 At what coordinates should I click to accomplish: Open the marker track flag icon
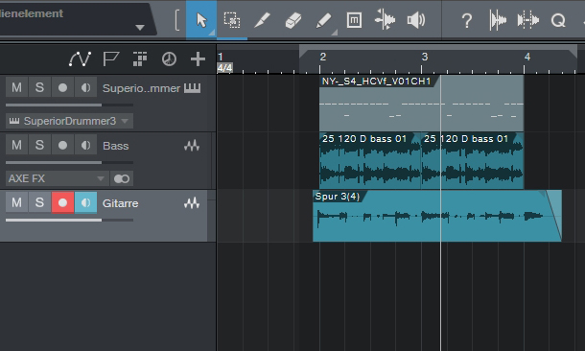point(111,58)
